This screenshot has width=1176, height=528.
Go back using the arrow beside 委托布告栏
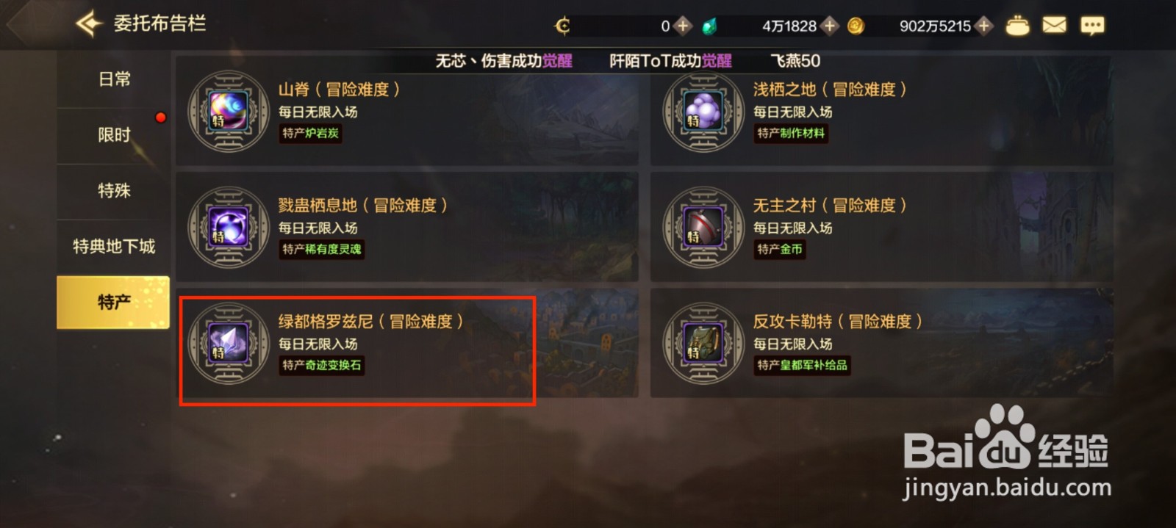tap(89, 23)
